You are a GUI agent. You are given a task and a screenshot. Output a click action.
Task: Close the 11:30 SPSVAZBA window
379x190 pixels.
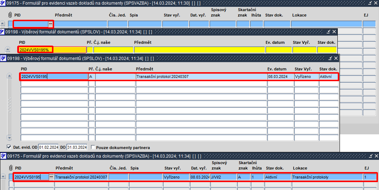pyautogui.click(x=376, y=3)
